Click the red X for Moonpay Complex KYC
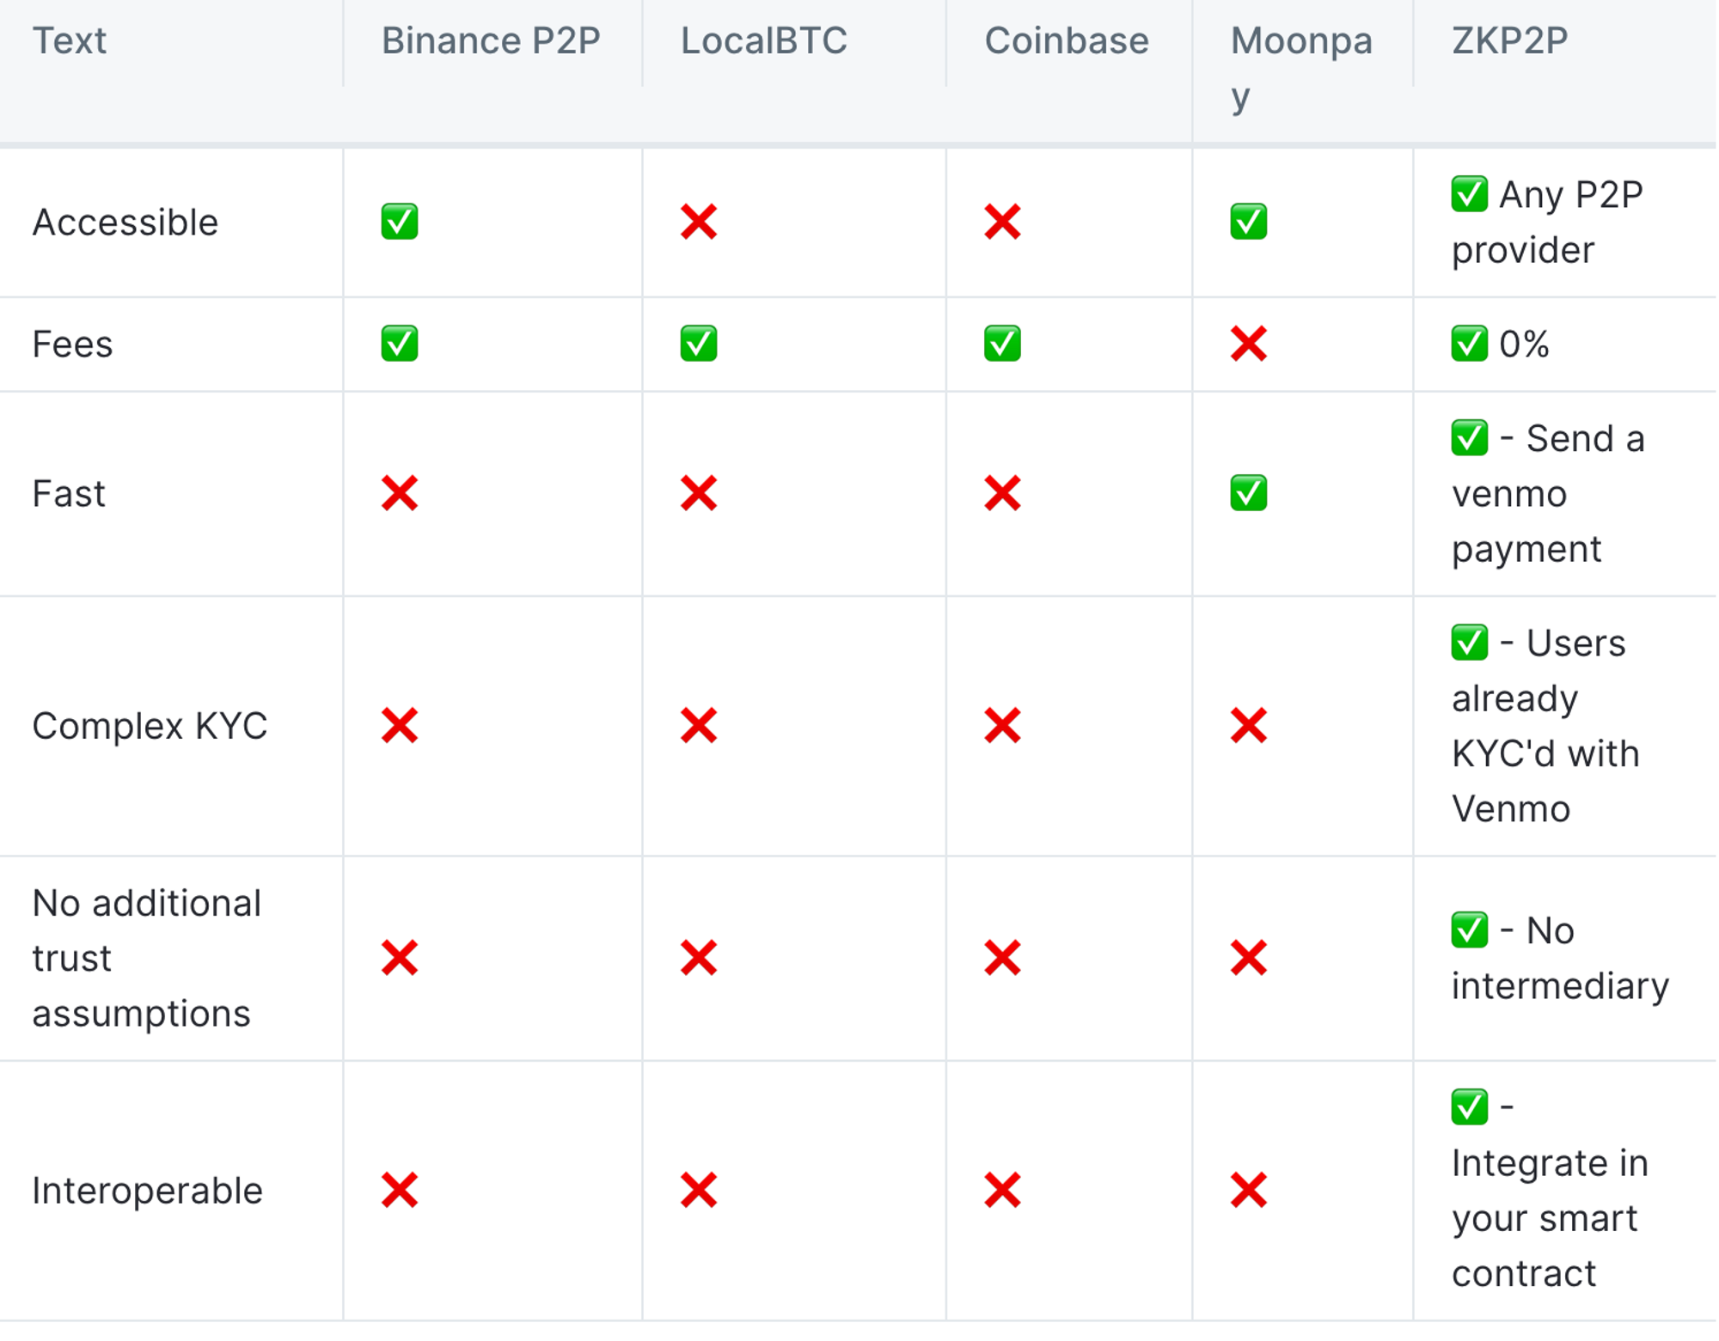 pos(1248,726)
